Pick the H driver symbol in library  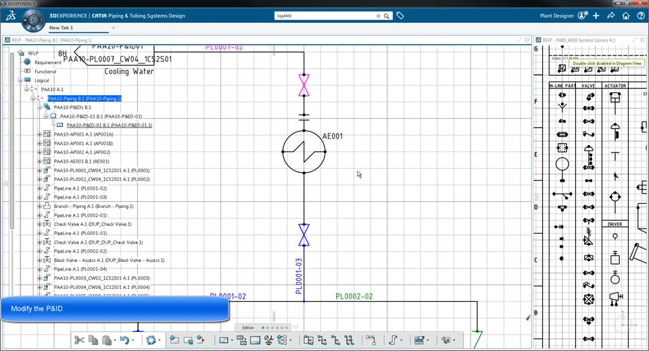615,298
